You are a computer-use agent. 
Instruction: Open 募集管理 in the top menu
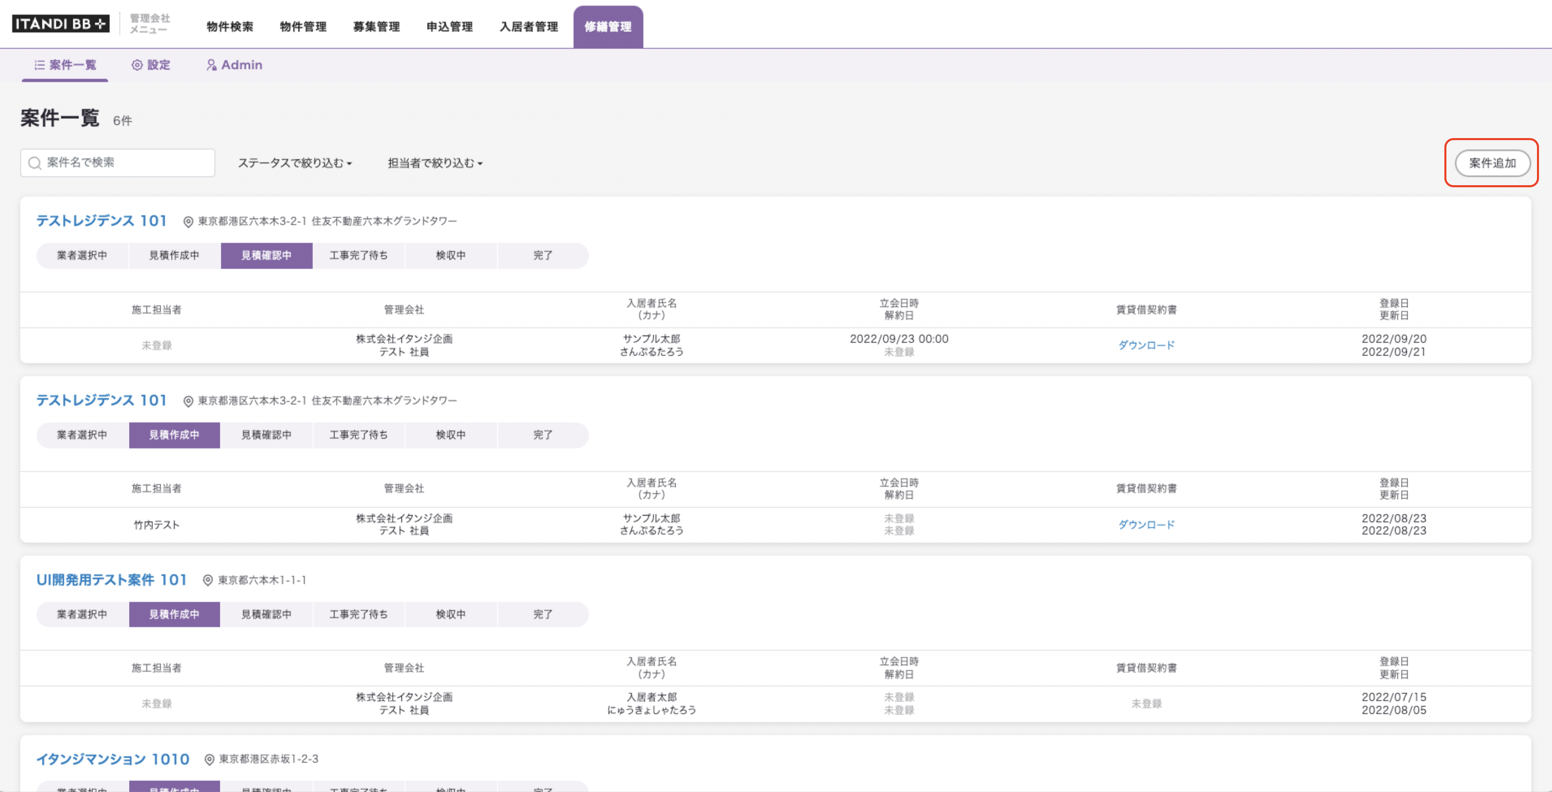point(377,26)
